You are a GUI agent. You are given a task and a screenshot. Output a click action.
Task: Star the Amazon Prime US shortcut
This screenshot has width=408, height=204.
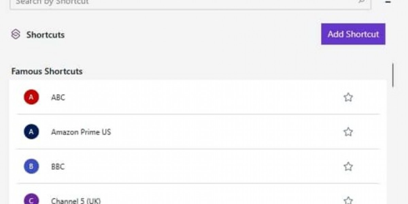348,132
